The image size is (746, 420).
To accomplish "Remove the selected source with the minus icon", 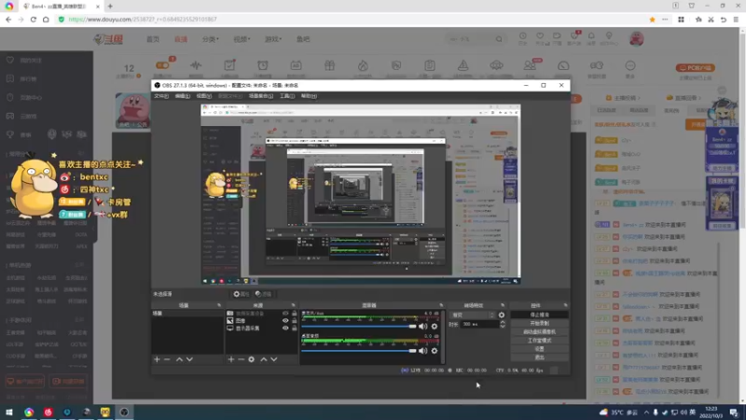I will click(242, 359).
